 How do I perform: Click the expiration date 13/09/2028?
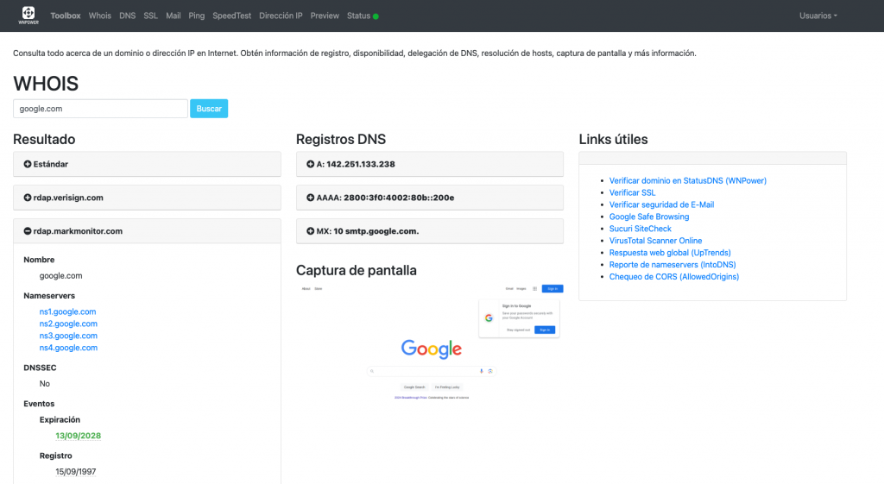79,436
